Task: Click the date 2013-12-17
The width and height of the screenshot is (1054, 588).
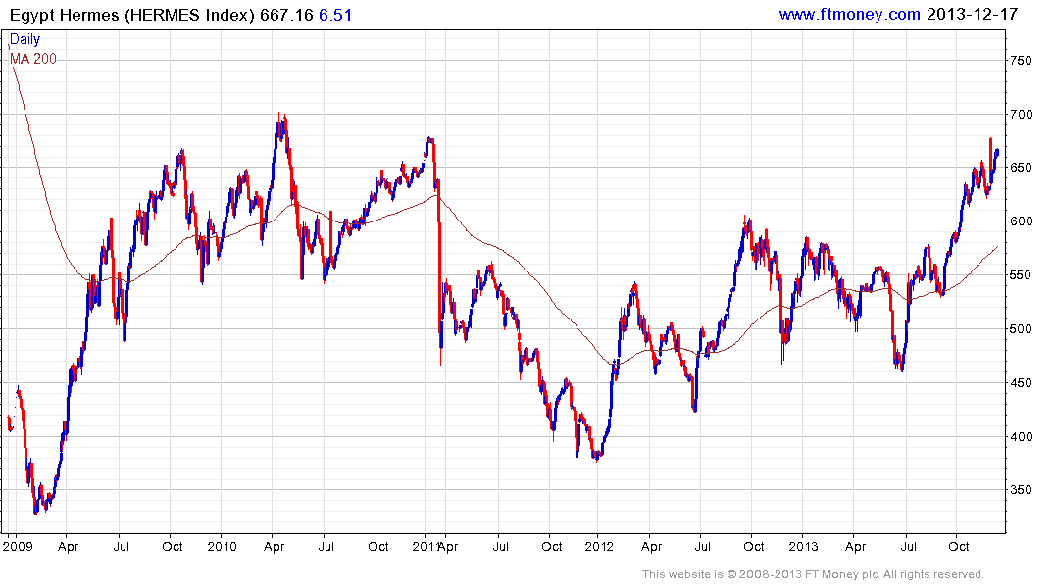Action: [x=973, y=14]
